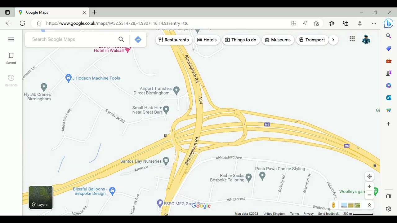Open browser profile icon
Screen dimensions: 397x223
tap(360, 23)
